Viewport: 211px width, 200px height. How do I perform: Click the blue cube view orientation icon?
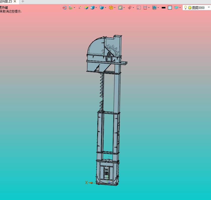(x=101, y=8)
